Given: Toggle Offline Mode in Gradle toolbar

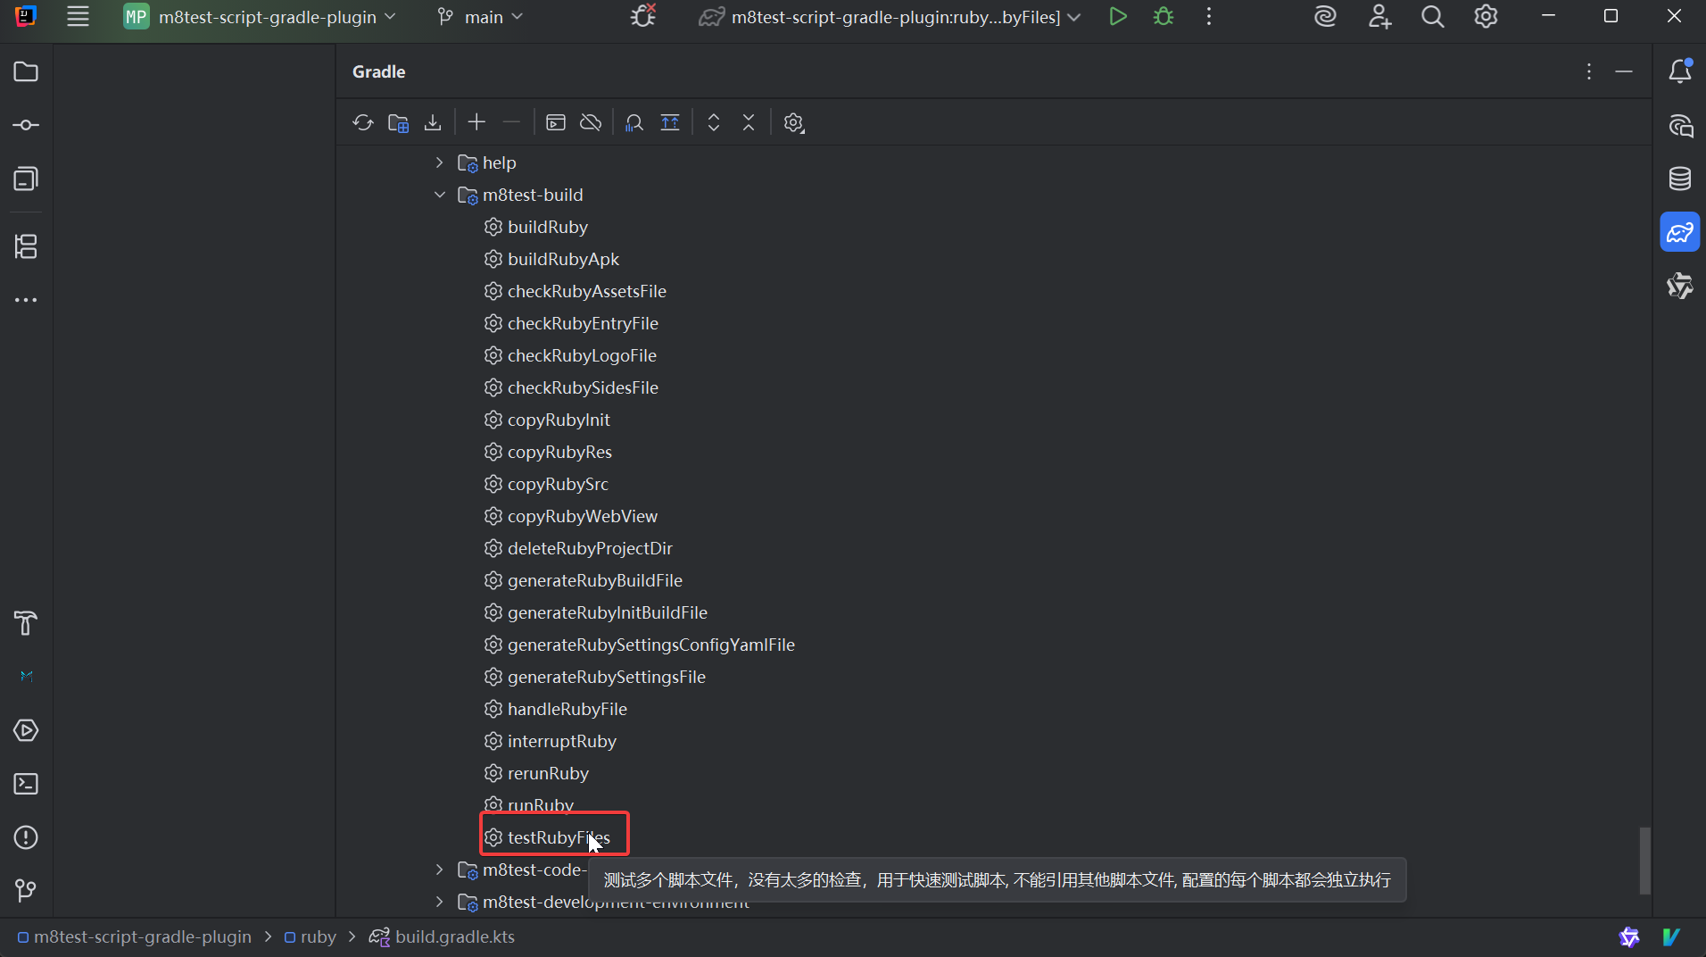Looking at the screenshot, I should (x=591, y=123).
